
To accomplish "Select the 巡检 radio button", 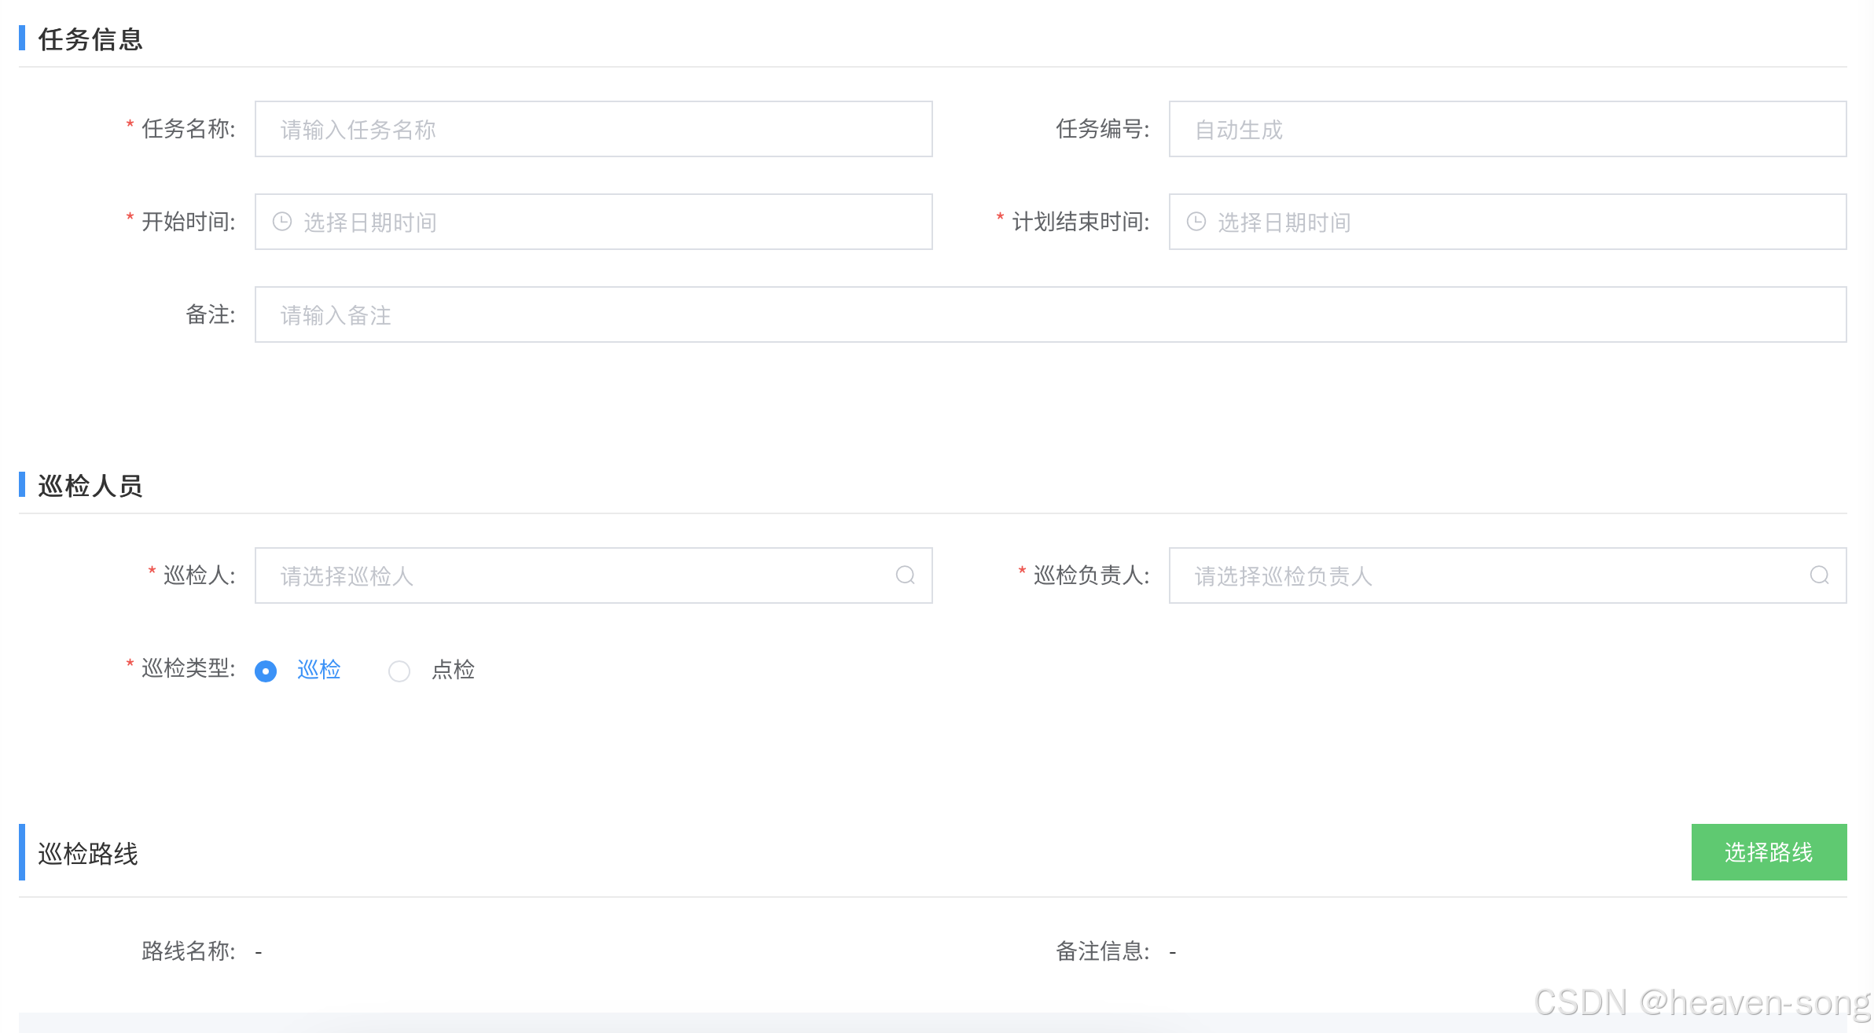I will click(266, 671).
